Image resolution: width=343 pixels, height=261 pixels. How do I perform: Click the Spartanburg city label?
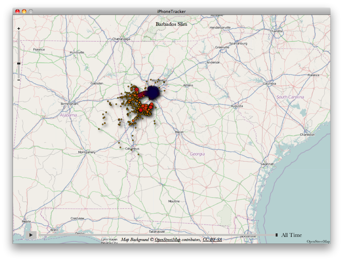click(238, 43)
